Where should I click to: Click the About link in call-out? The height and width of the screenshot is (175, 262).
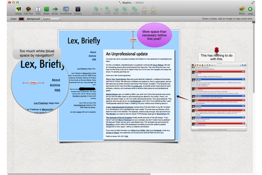click(56, 80)
